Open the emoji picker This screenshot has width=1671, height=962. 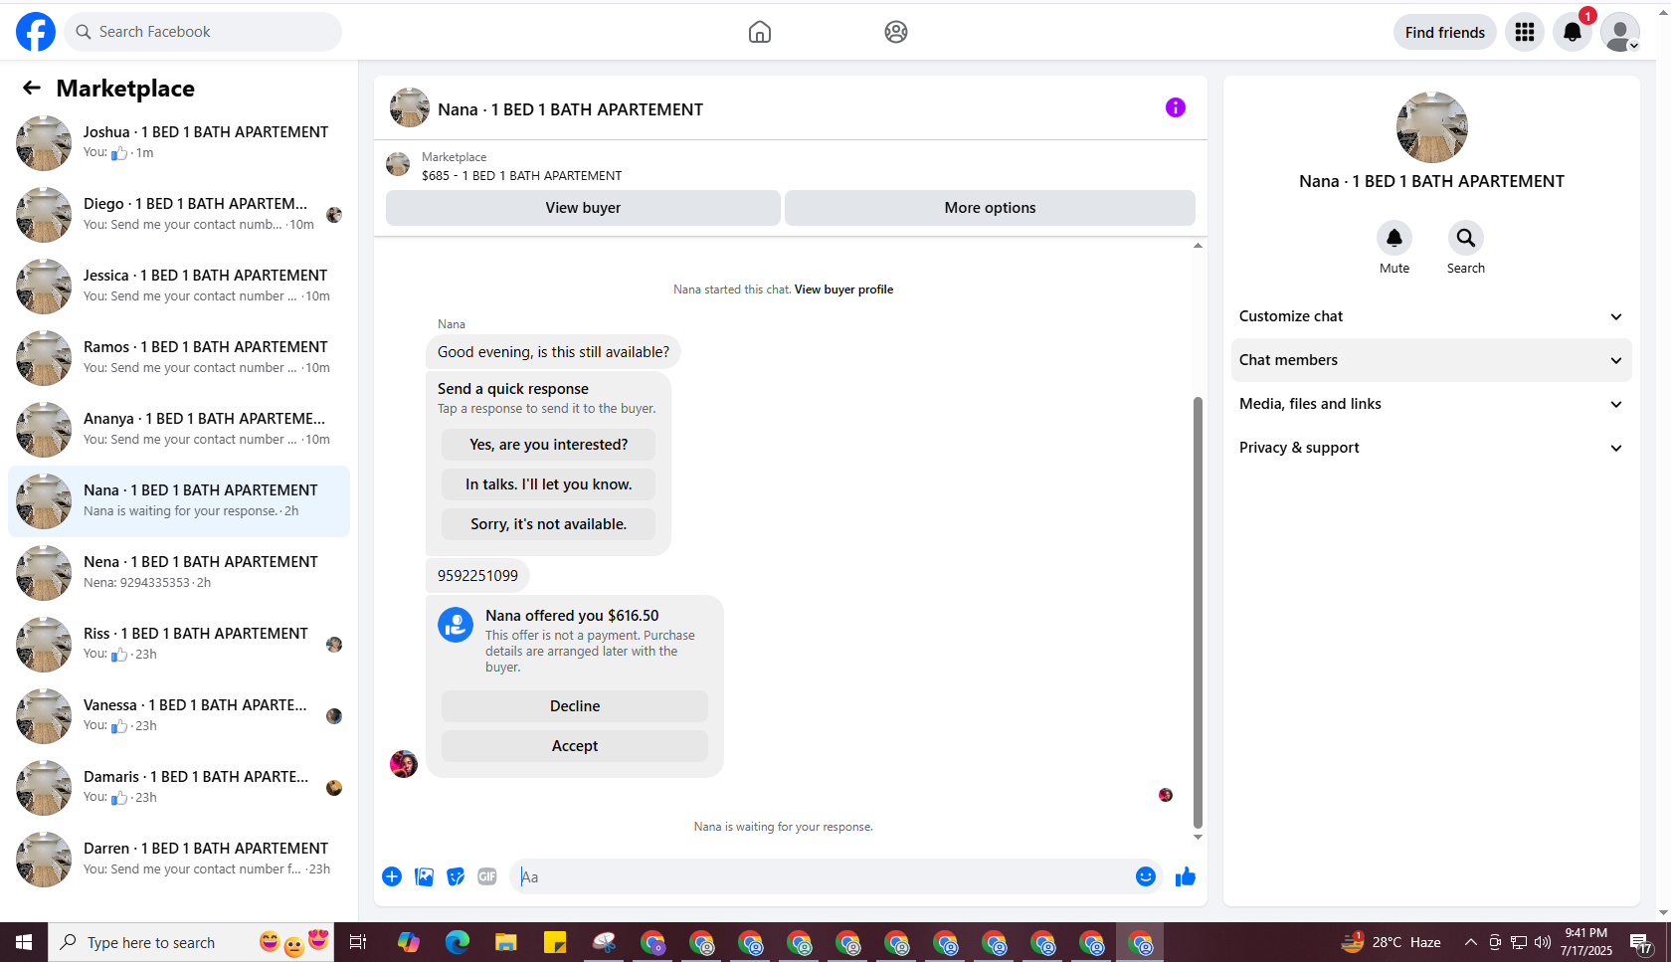click(x=1146, y=876)
